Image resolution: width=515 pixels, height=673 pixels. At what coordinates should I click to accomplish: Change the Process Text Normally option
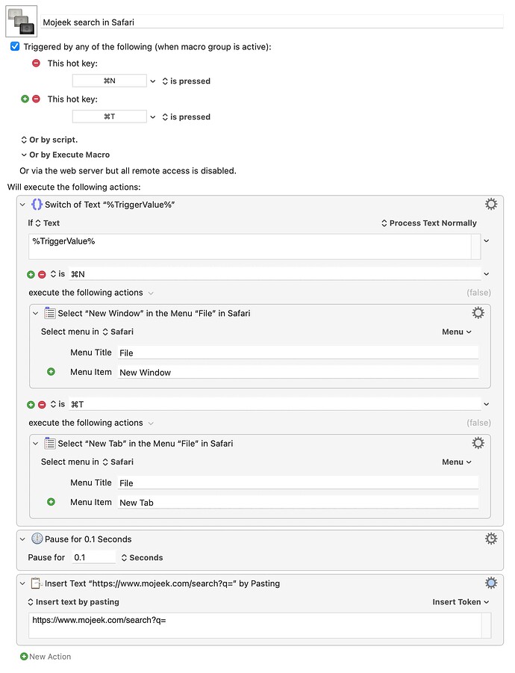click(429, 223)
